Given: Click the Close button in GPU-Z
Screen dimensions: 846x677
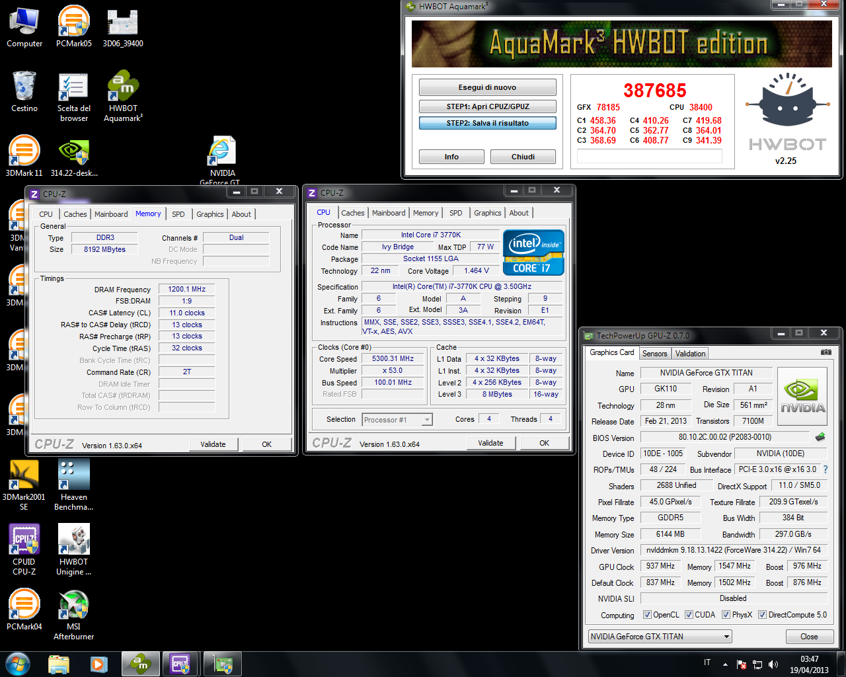Looking at the screenshot, I should [x=809, y=637].
